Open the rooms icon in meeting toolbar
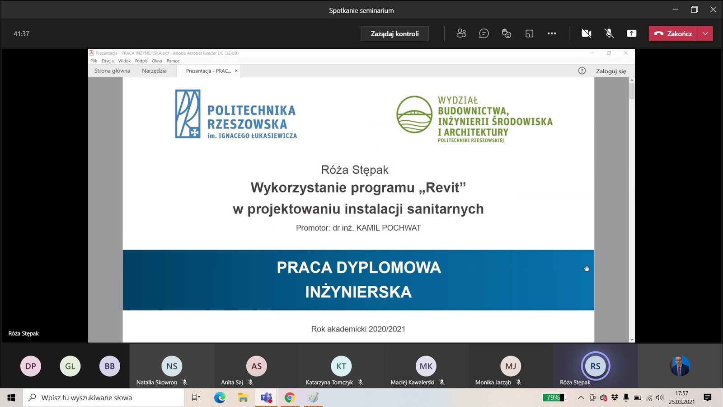This screenshot has width=723, height=407. point(529,33)
